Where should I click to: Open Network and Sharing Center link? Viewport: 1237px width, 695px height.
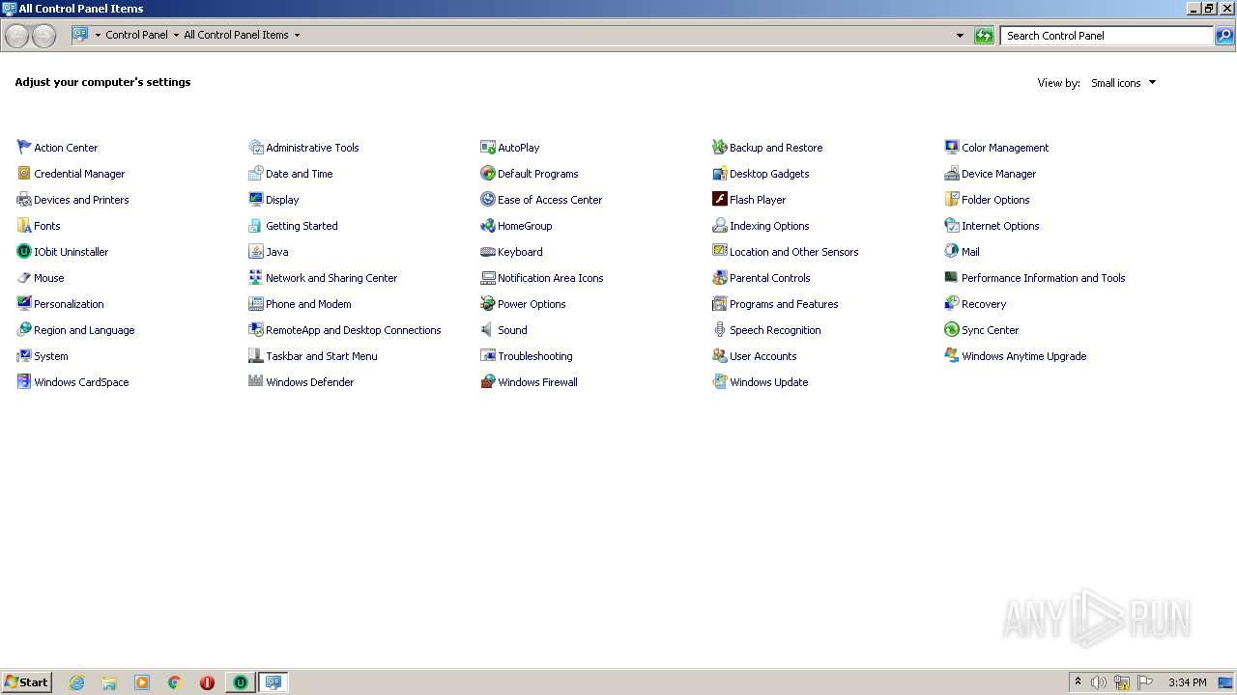point(331,278)
